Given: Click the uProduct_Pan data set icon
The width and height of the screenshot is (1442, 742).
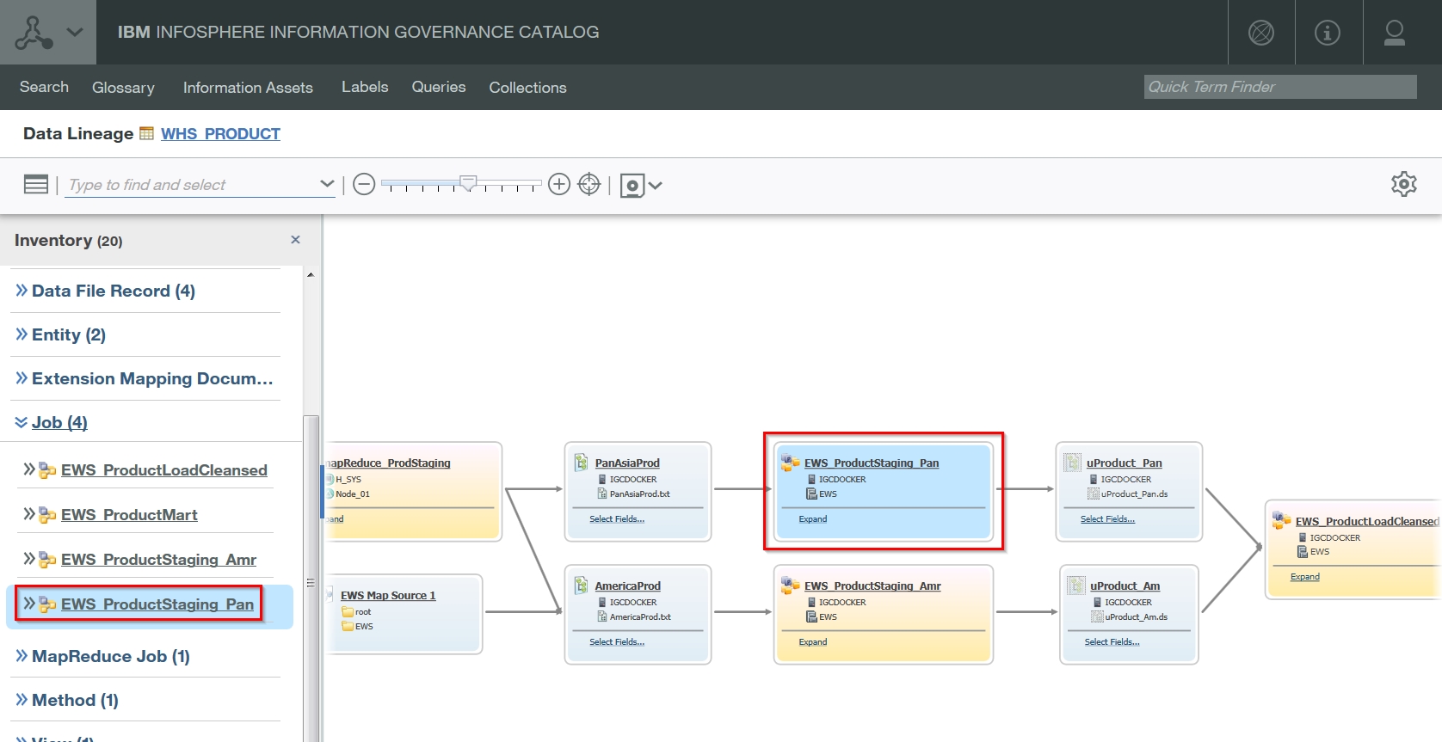Looking at the screenshot, I should (x=1073, y=463).
